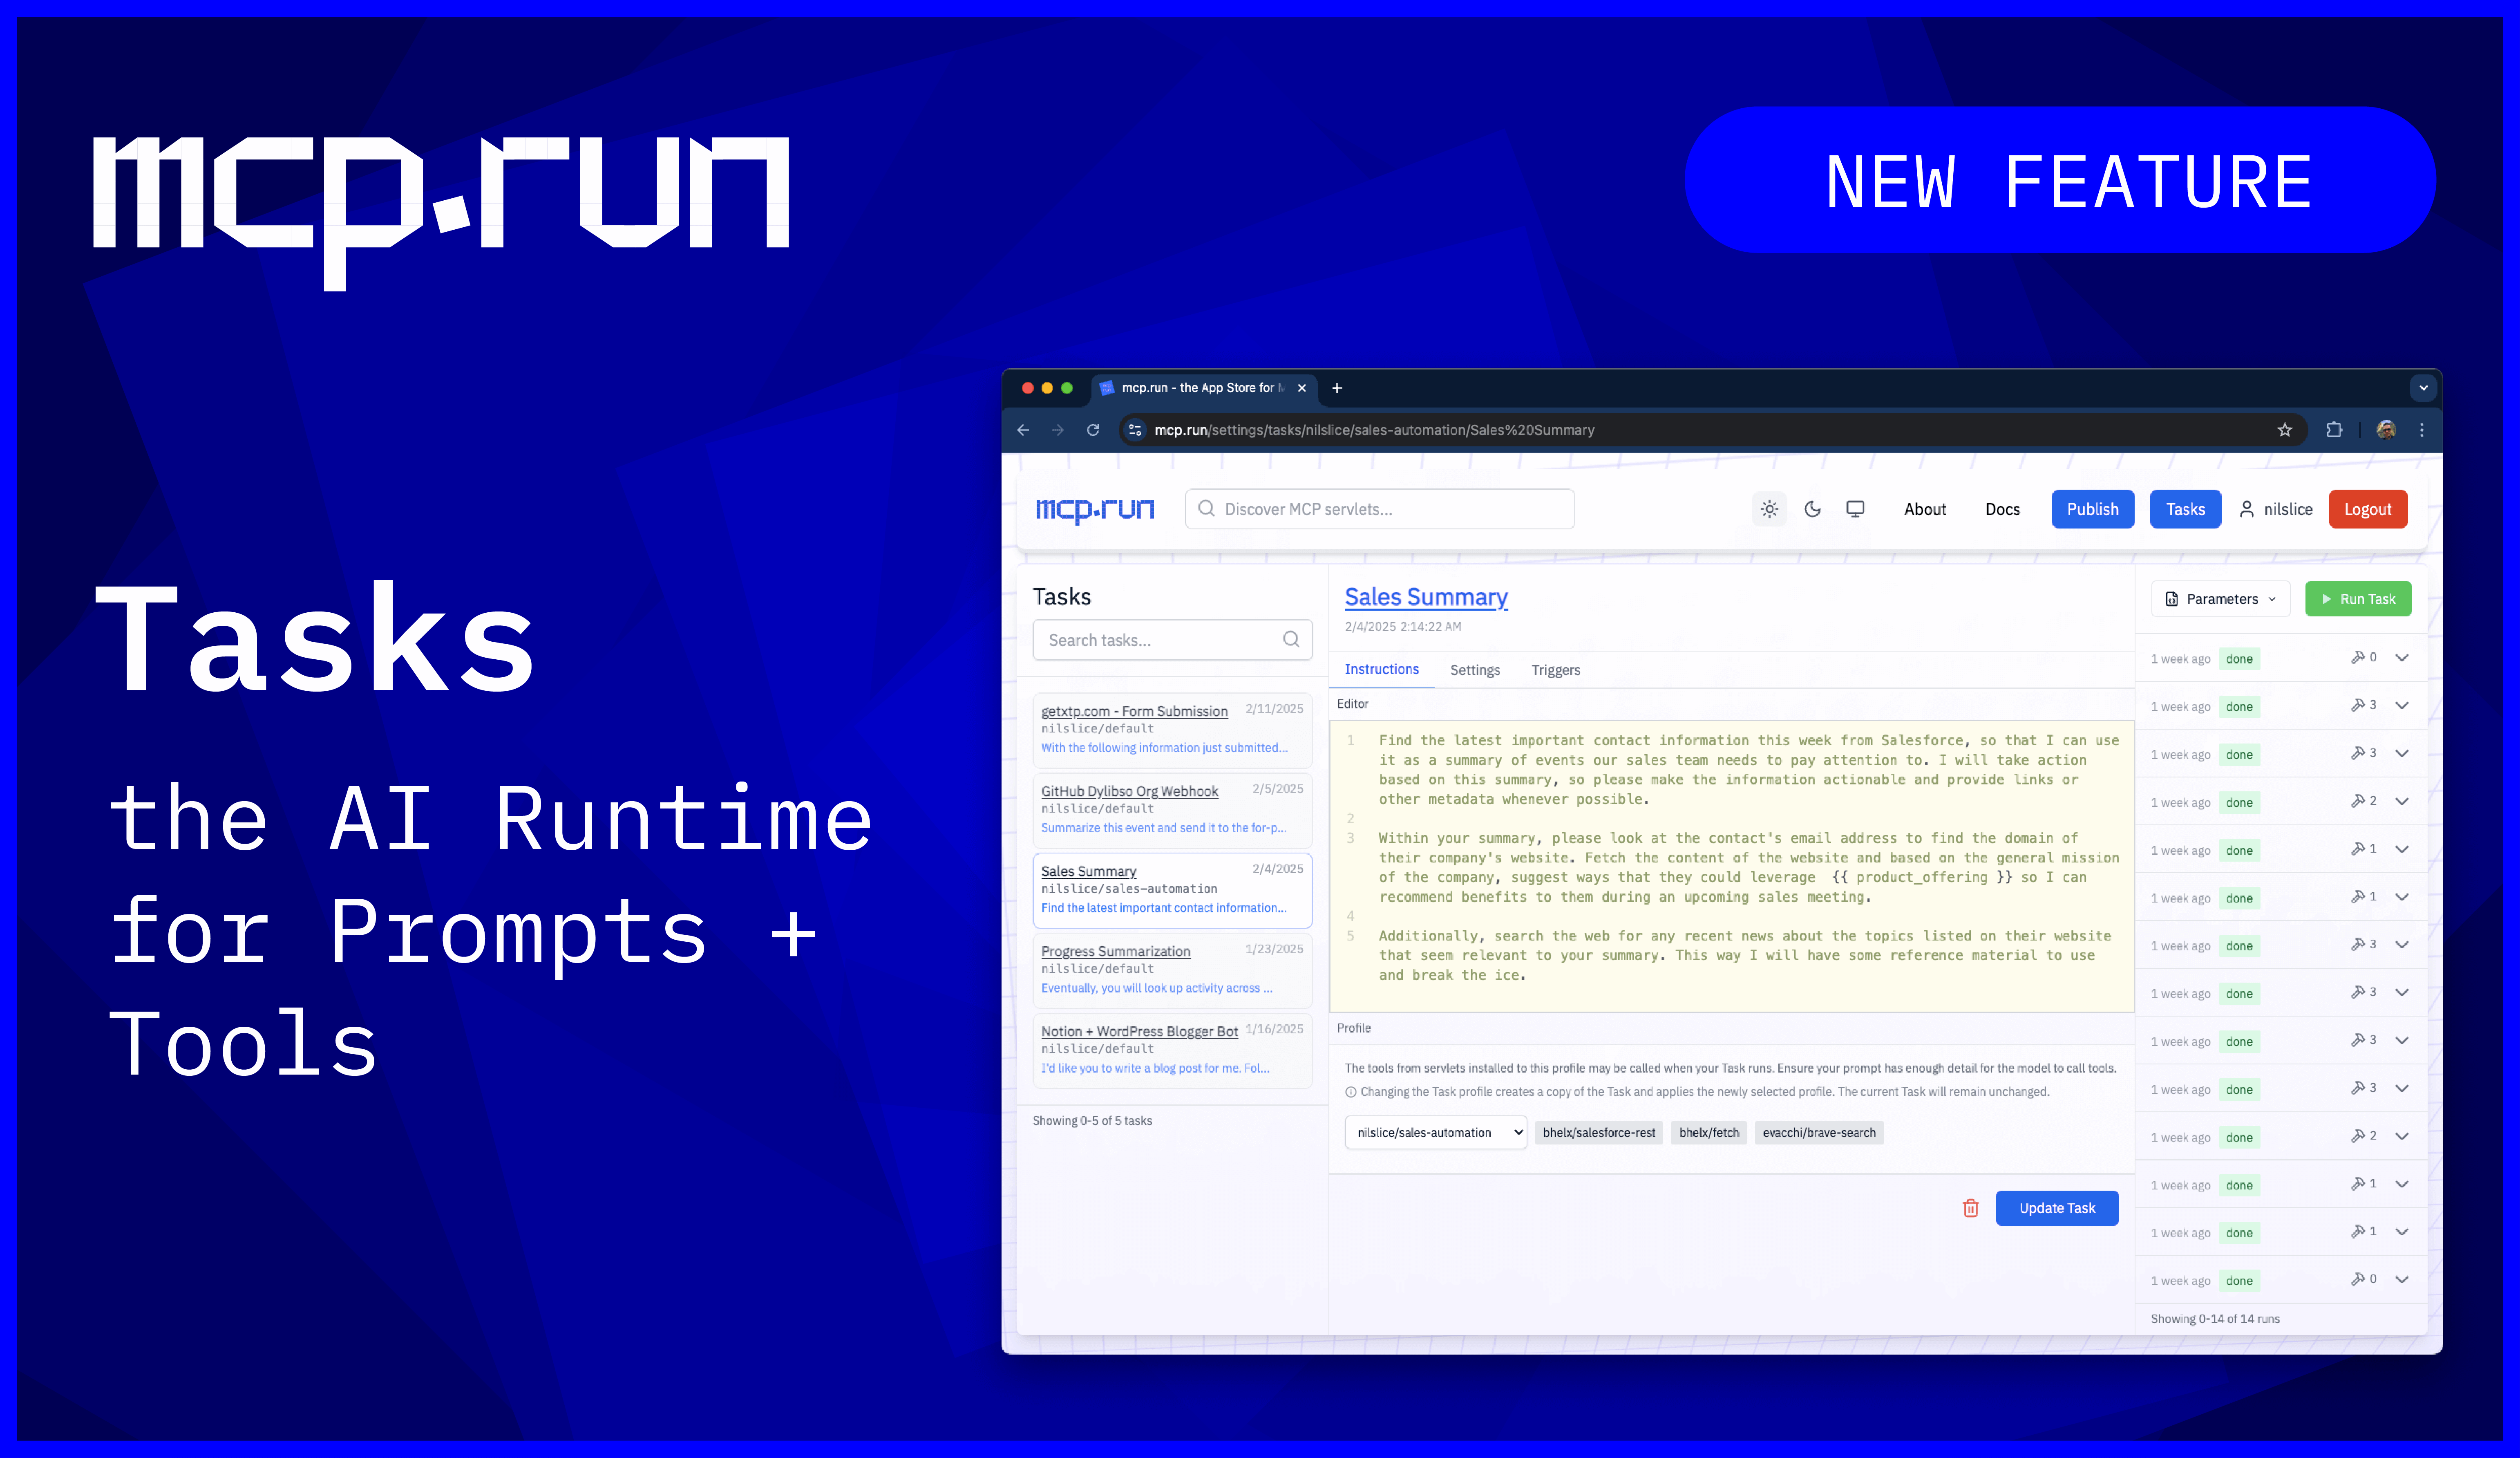Open the Parameters dropdown
The height and width of the screenshot is (1458, 2520).
(x=2220, y=599)
